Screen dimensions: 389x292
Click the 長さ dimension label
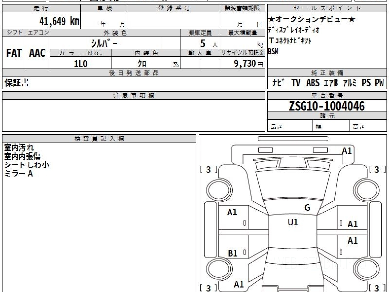(277, 127)
